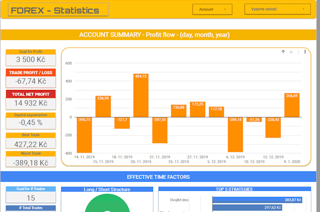
Task: Click the Long / Short Structure chart title
Action: (107, 189)
